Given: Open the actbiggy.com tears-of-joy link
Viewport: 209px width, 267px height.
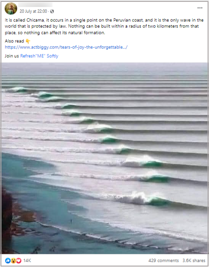Looking at the screenshot, I should click(66, 47).
